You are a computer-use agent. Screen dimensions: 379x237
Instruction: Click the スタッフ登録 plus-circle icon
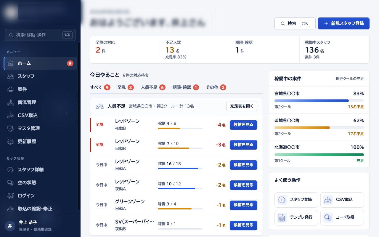tap(282, 200)
